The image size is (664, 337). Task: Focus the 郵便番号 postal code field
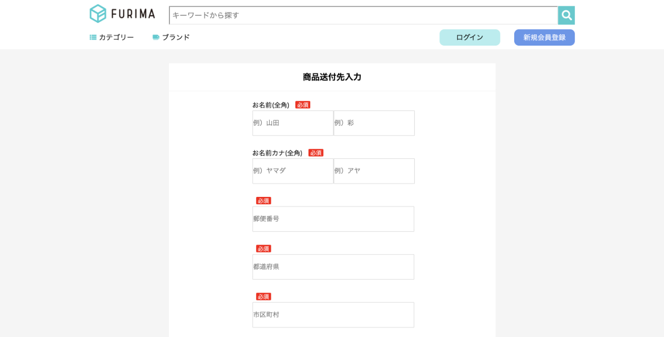coord(333,219)
